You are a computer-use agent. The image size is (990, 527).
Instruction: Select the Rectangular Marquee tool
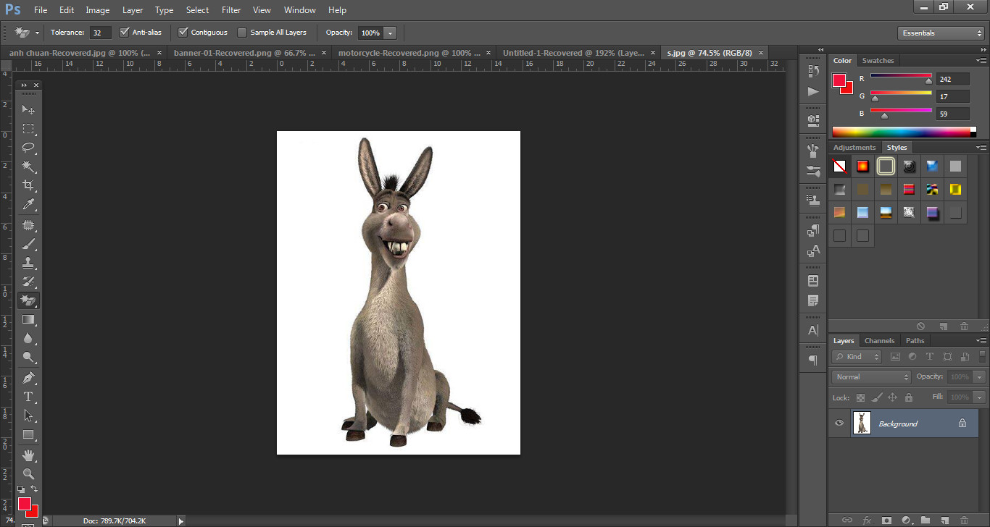(28, 129)
